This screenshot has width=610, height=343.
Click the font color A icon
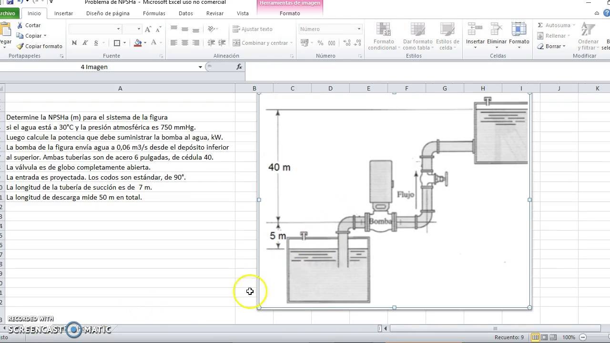click(153, 43)
